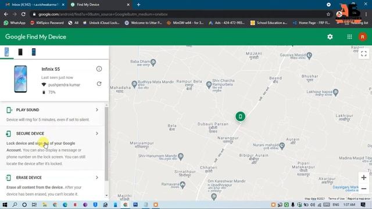Click the Nurani mahsjid map pin
372x209 pixels.
pyautogui.click(x=282, y=146)
